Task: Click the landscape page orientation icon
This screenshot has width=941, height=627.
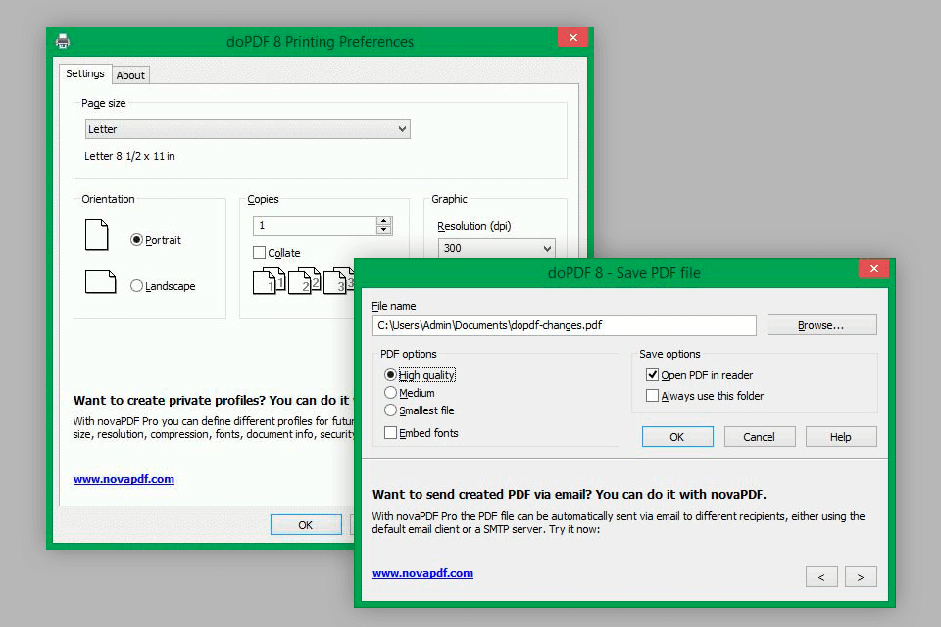Action: pos(100,282)
